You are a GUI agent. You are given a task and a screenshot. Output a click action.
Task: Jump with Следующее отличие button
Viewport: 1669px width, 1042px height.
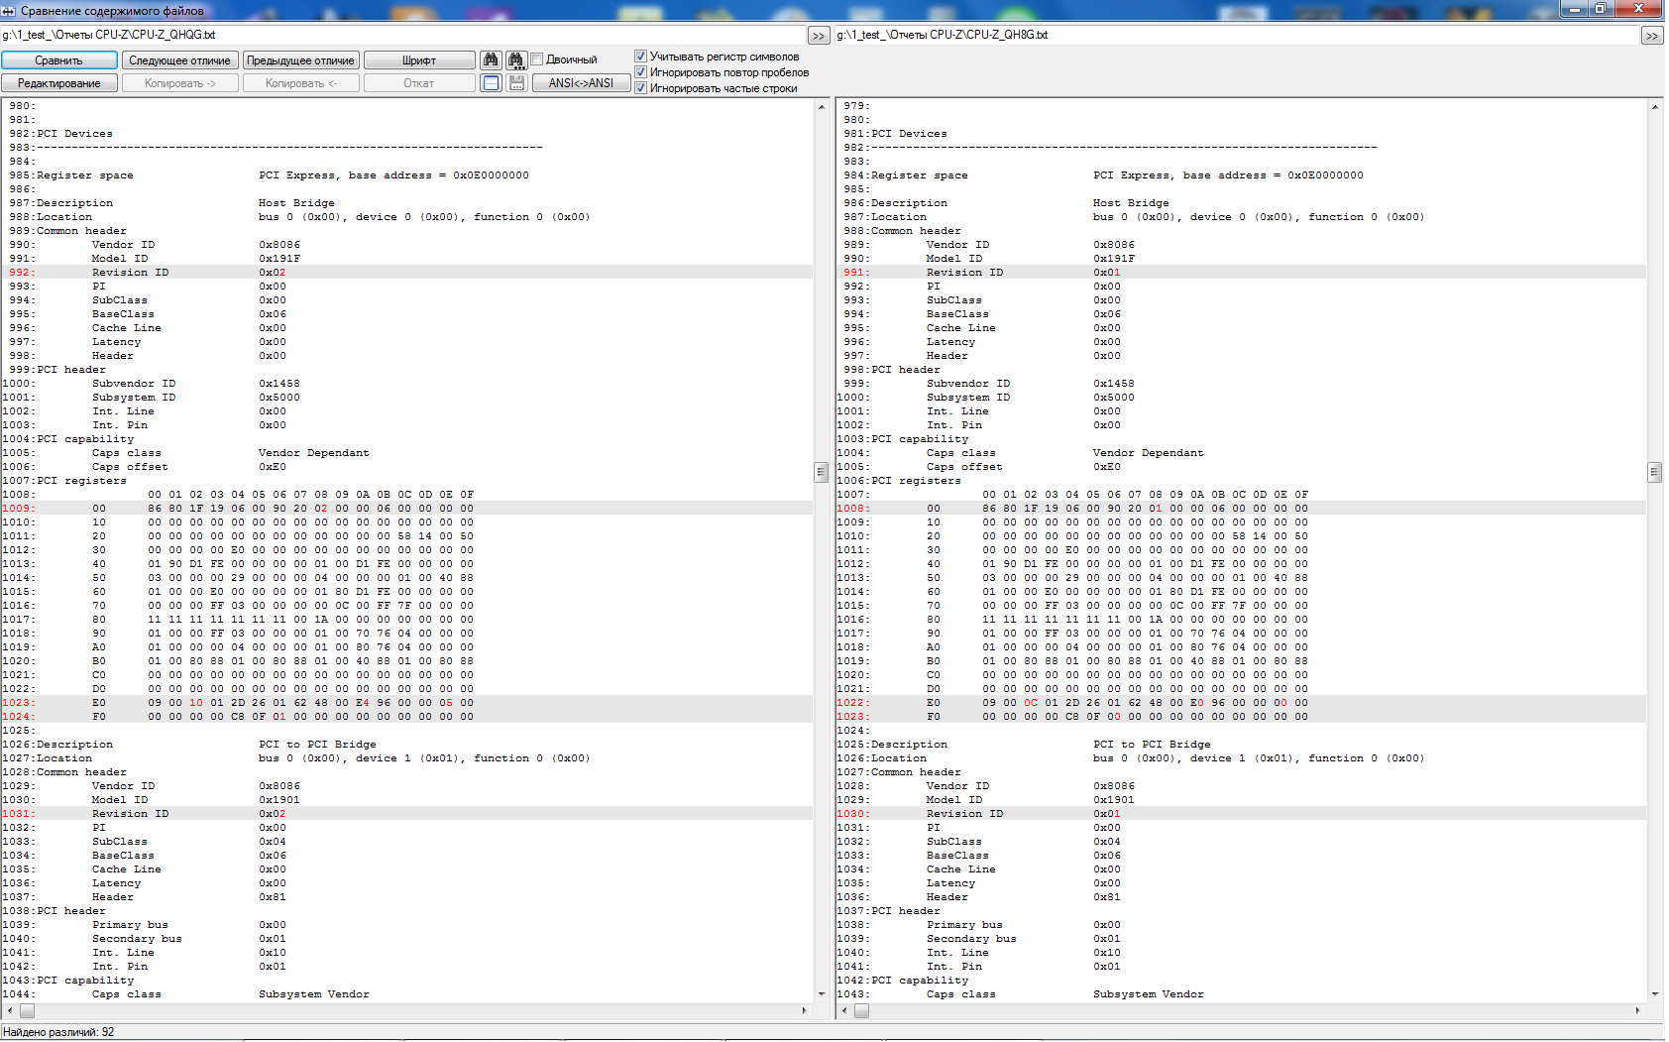(180, 60)
